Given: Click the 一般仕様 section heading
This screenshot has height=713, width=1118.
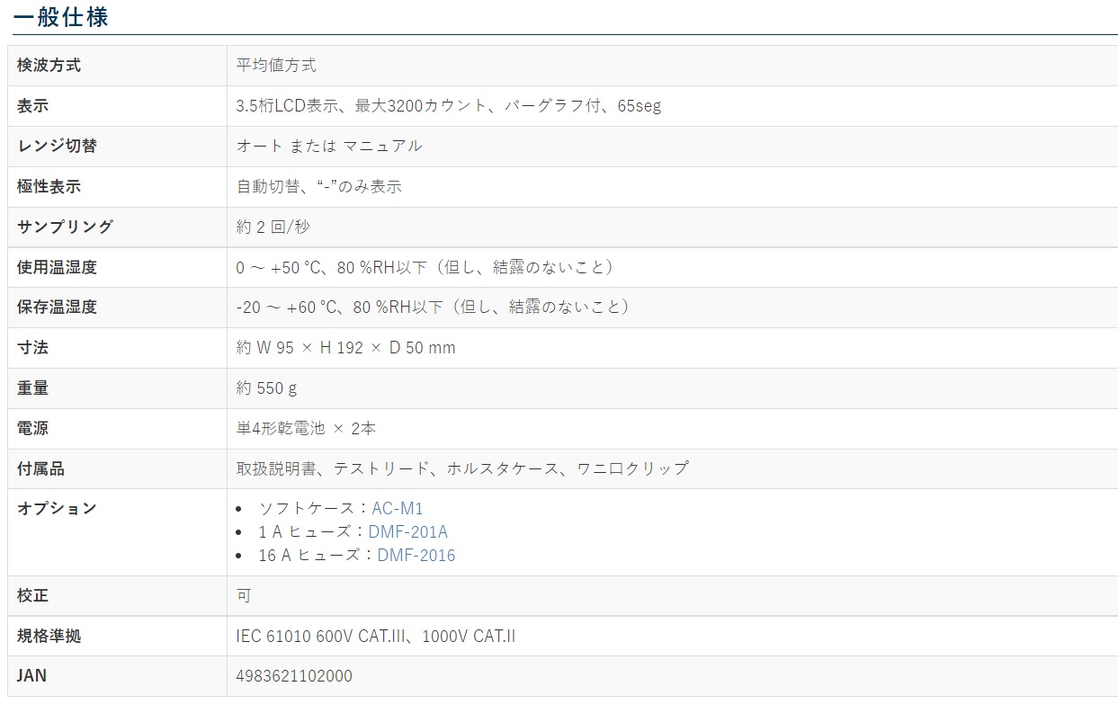Looking at the screenshot, I should point(61,16).
